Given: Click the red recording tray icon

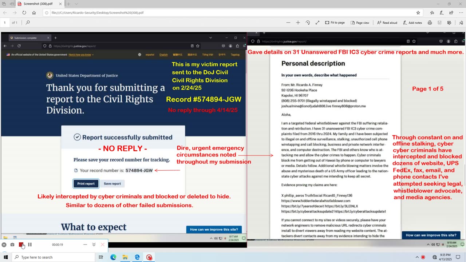Looking at the screenshot, I should tap(423, 257).
